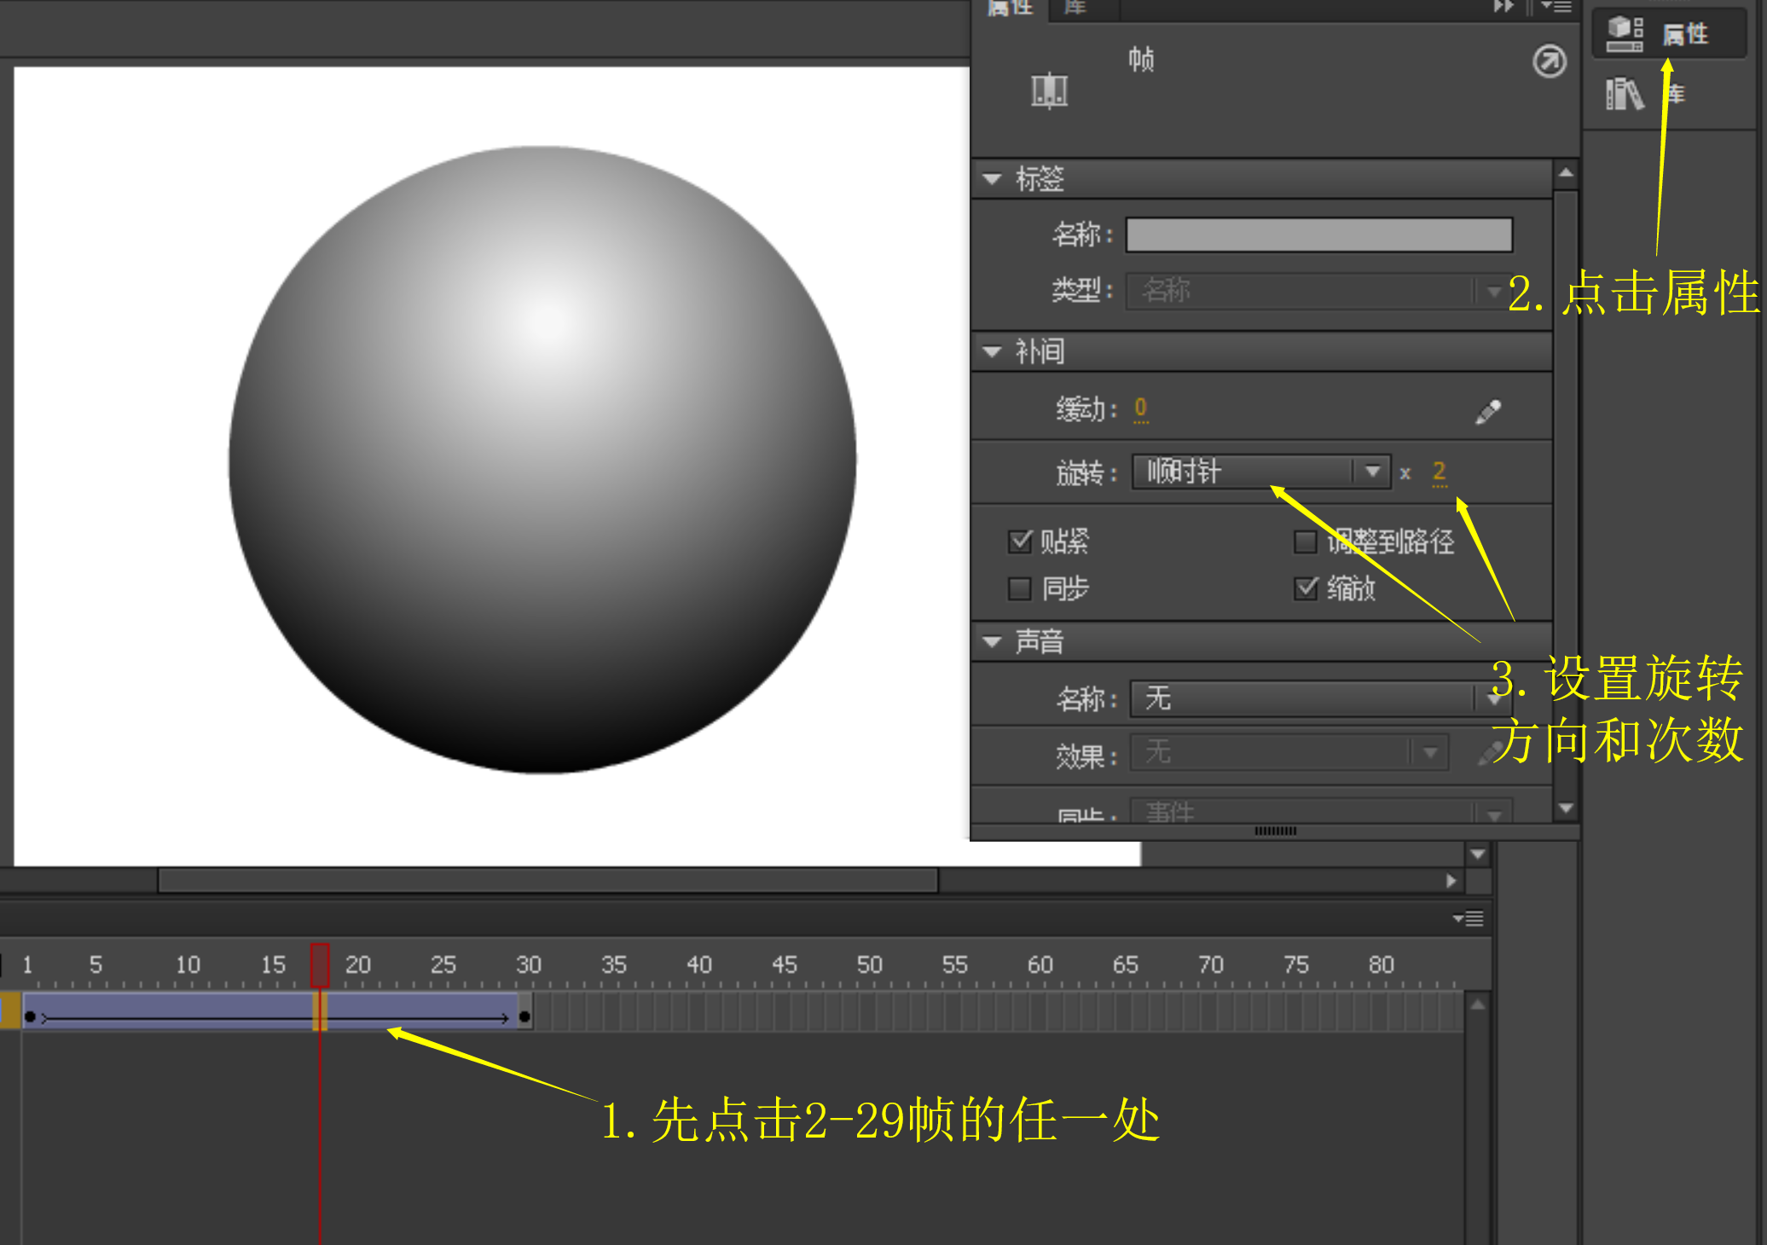Image resolution: width=1767 pixels, height=1245 pixels.
Task: Enable the 调整到路径 (Orient to path) checkbox
Action: (x=1306, y=541)
